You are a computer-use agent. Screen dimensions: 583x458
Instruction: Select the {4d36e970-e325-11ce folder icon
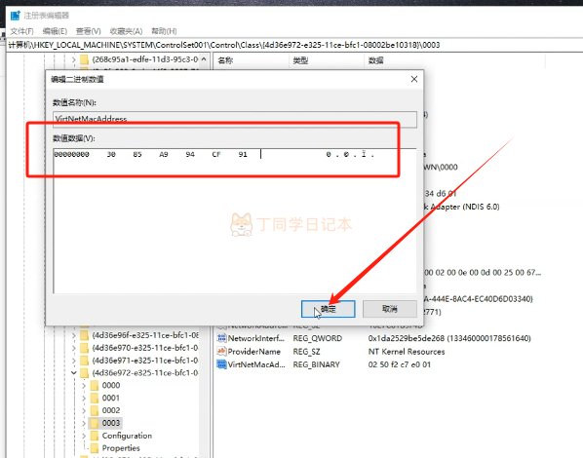[85, 348]
